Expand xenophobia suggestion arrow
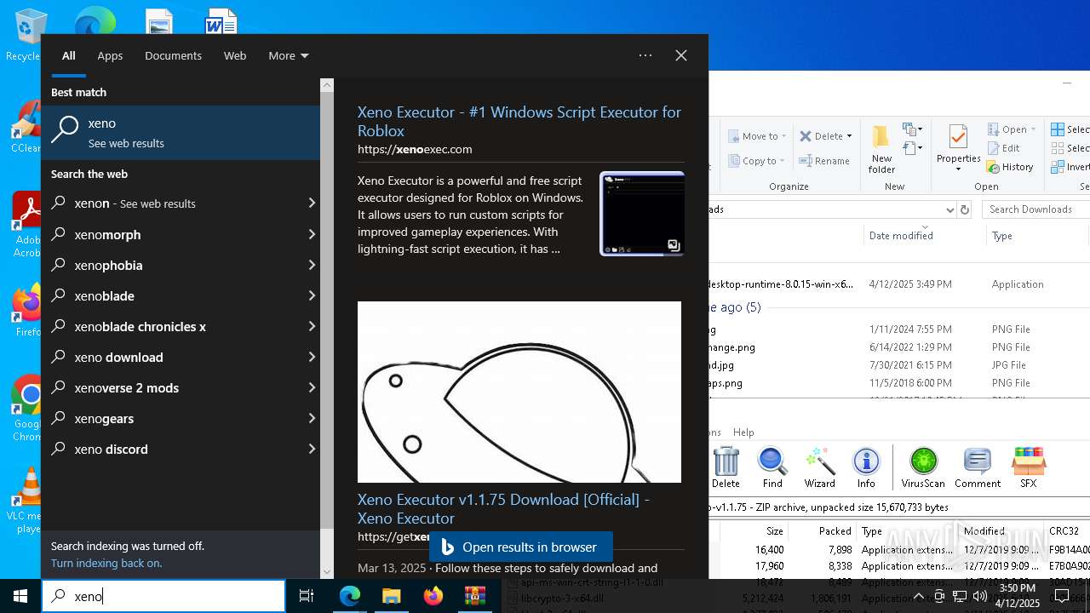This screenshot has height=613, width=1090. pyautogui.click(x=312, y=265)
